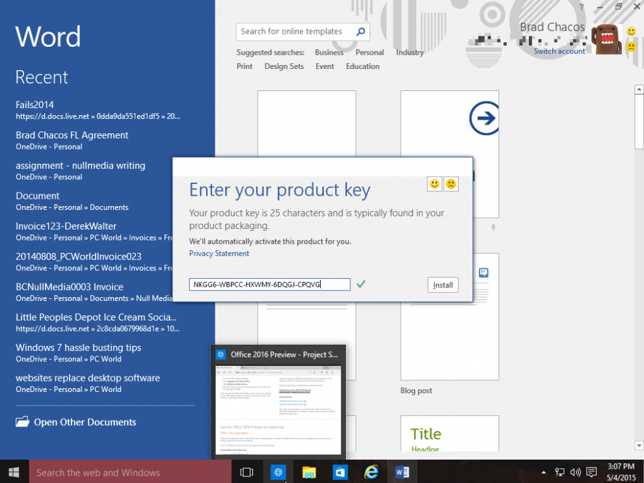Click the frown icon below the account smiley
644x483 pixels.
(631, 46)
